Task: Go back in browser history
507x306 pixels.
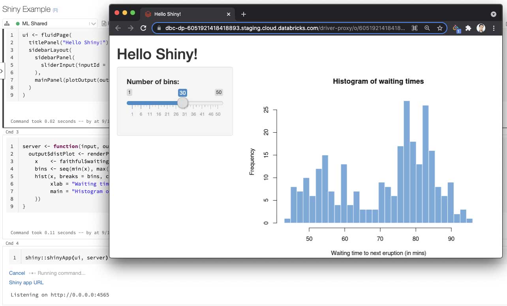Action: coord(118,28)
